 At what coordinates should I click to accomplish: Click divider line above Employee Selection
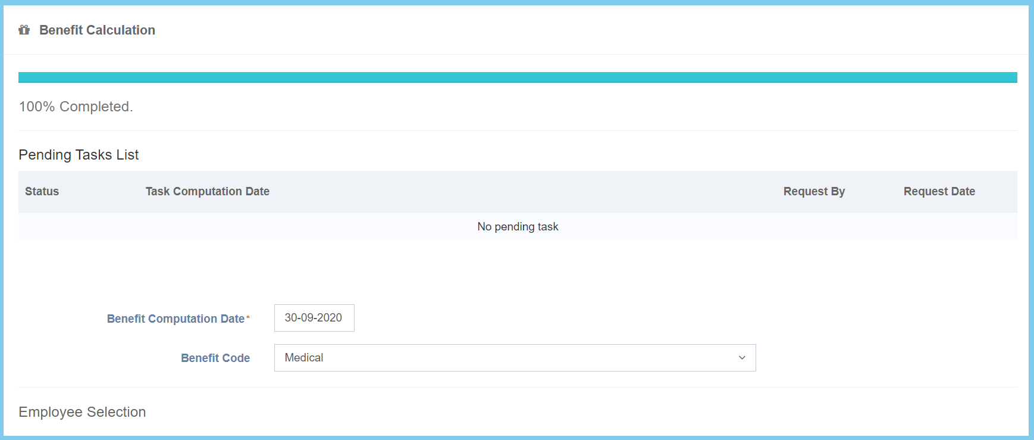tap(517, 388)
